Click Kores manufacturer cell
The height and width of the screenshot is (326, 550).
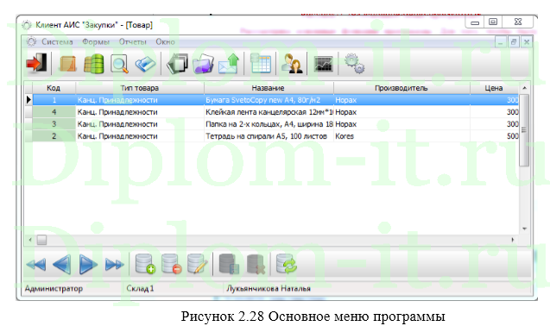pos(401,135)
